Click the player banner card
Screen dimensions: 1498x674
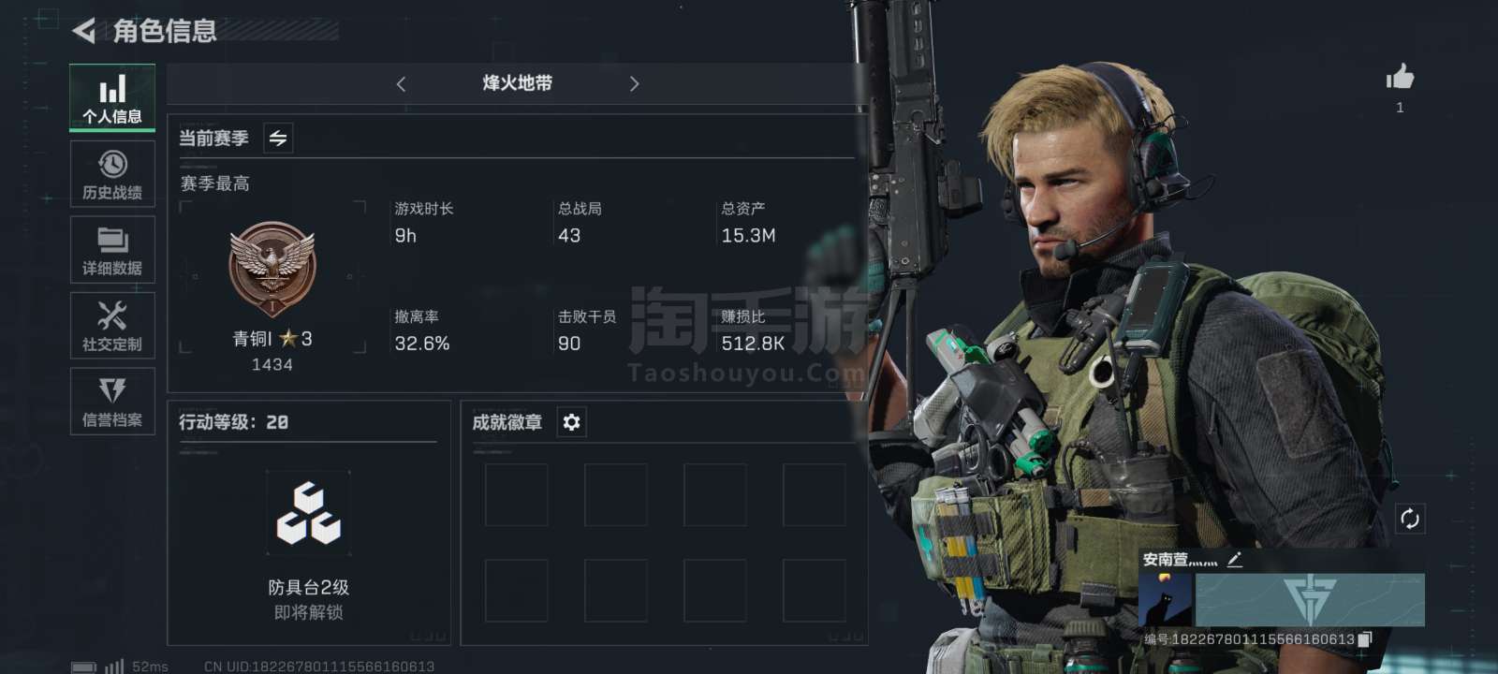[1310, 600]
